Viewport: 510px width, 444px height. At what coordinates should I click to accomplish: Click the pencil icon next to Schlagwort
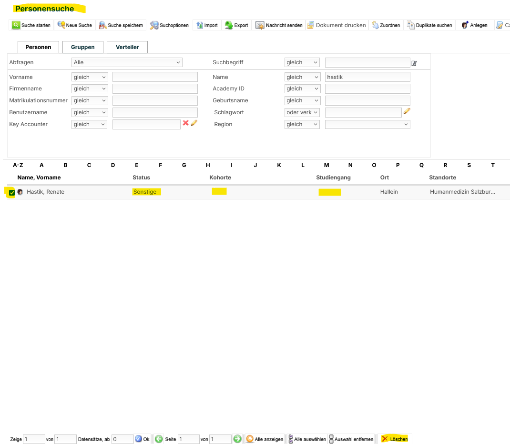(x=407, y=111)
